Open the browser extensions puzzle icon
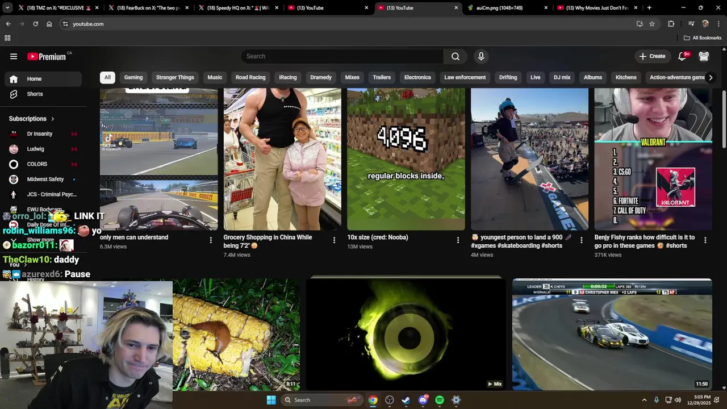727x409 pixels. [x=671, y=24]
